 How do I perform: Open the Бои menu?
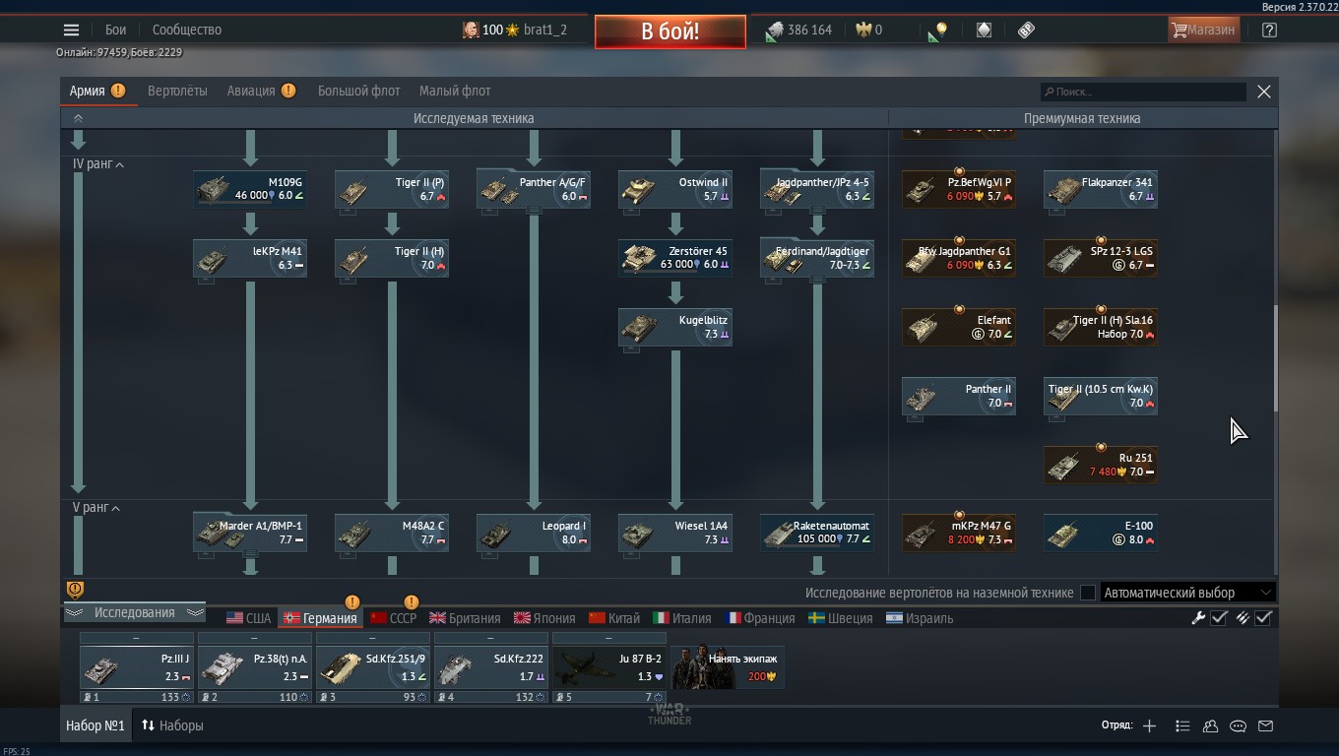[x=116, y=30]
